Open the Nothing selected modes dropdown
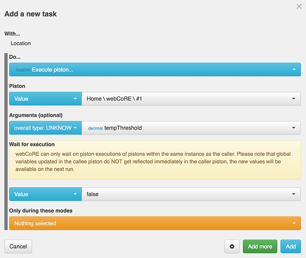This screenshot has width=306, height=258. (x=155, y=223)
